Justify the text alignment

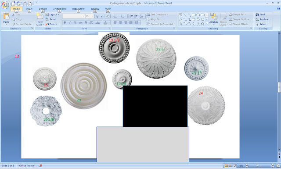pos(131,22)
